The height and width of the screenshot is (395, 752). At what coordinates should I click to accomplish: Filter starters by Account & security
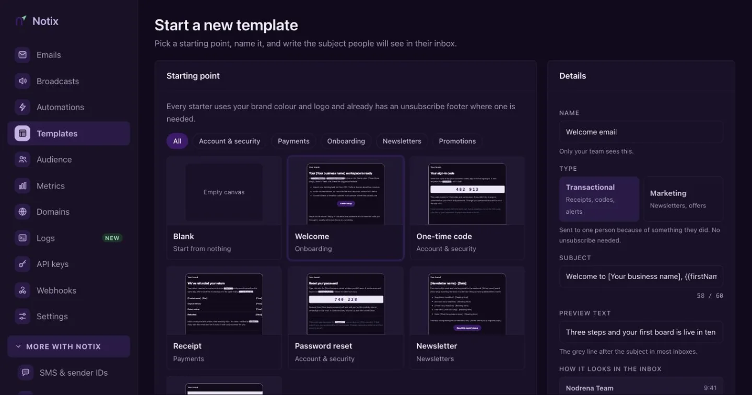point(230,141)
